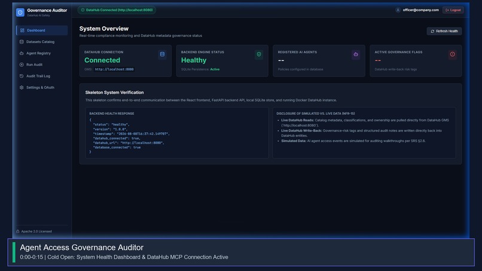Click the JSON timestamp line
This screenshot has width=482, height=271.
pyautogui.click(x=131, y=134)
